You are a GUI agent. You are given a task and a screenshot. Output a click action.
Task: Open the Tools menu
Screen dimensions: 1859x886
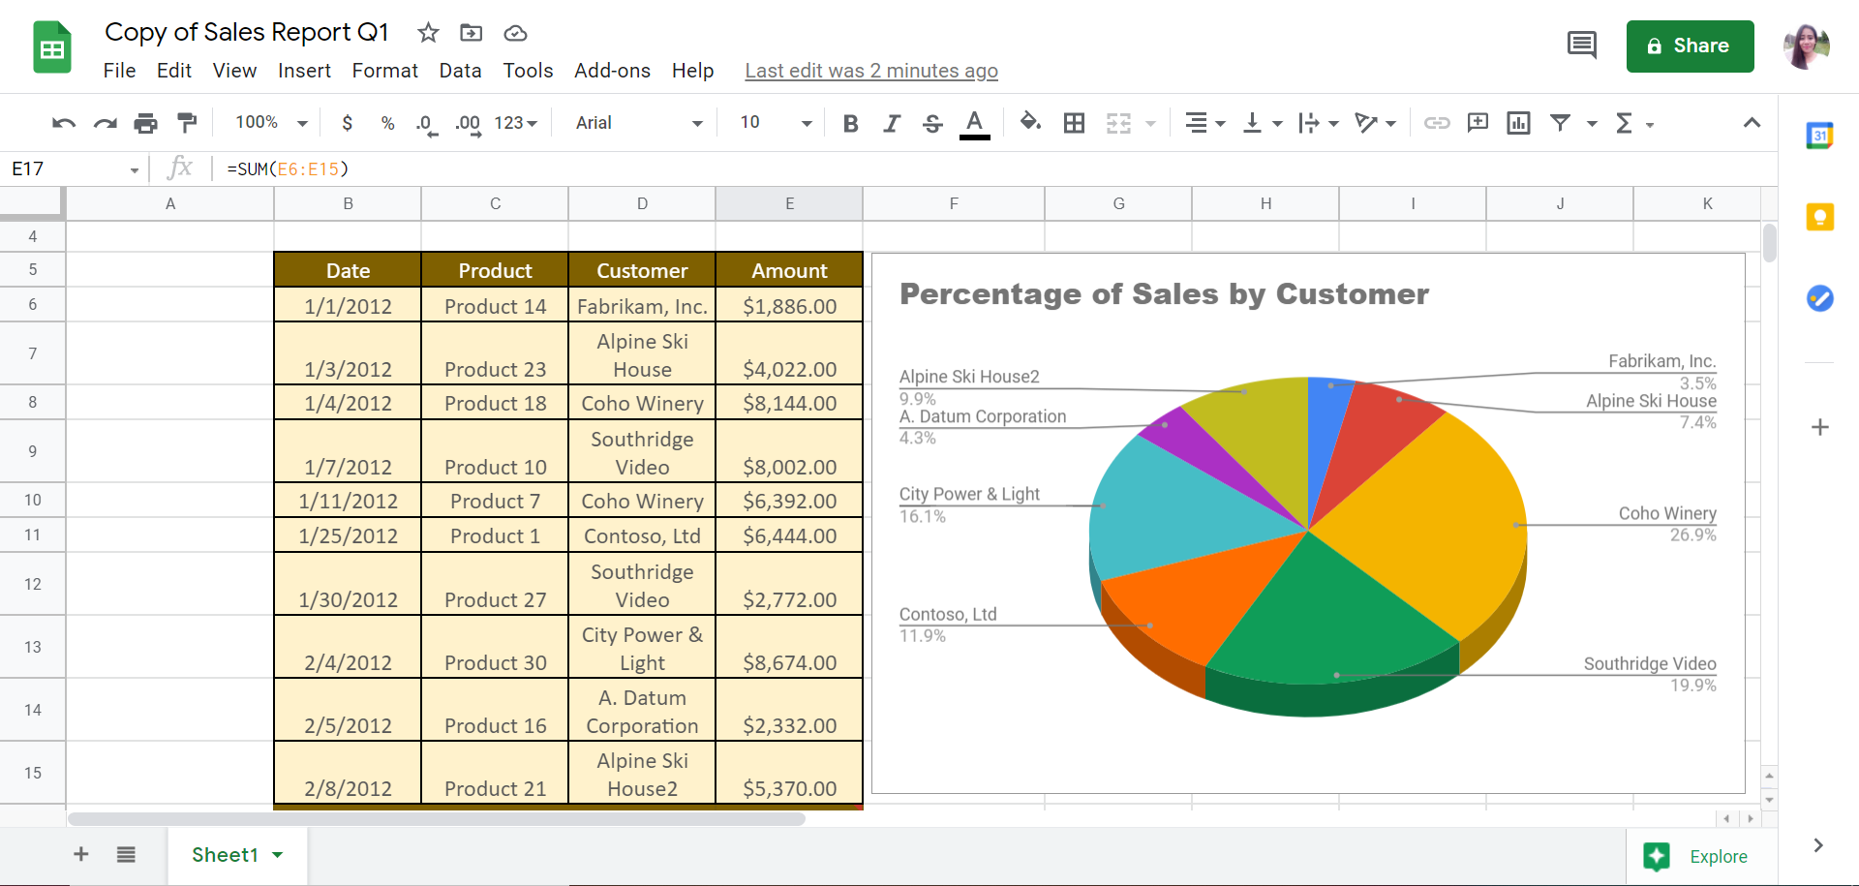tap(528, 71)
